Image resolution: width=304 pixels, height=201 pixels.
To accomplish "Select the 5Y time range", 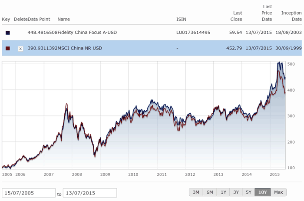I will 248,192.
